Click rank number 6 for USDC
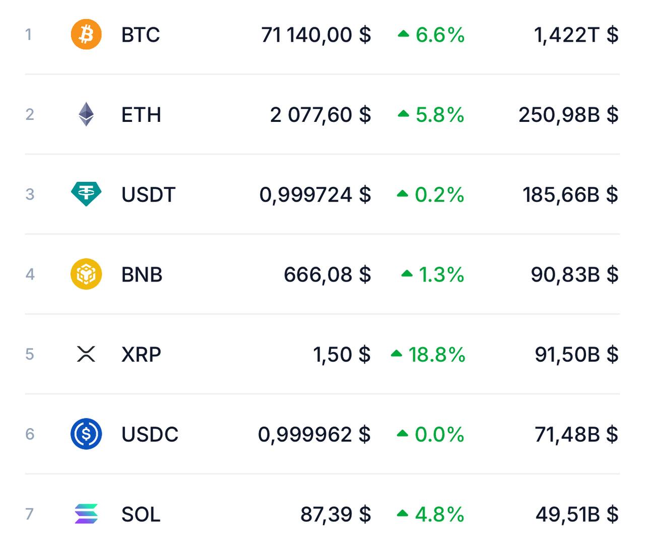The width and height of the screenshot is (645, 551). pyautogui.click(x=30, y=434)
